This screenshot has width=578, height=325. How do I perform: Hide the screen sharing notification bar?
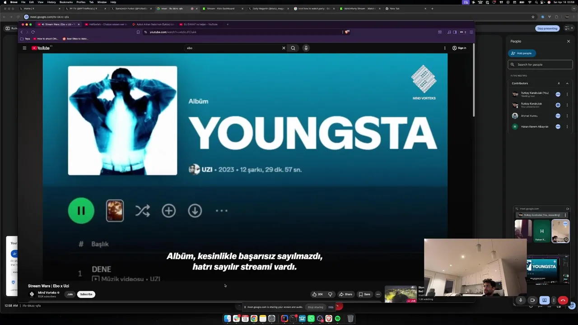coord(331,307)
